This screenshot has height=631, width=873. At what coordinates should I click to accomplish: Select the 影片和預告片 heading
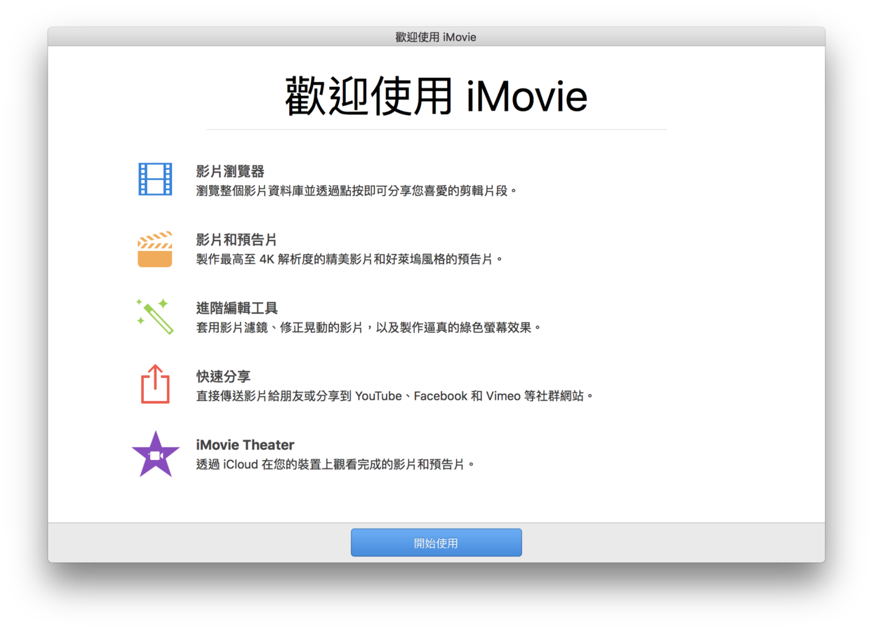[x=236, y=240]
